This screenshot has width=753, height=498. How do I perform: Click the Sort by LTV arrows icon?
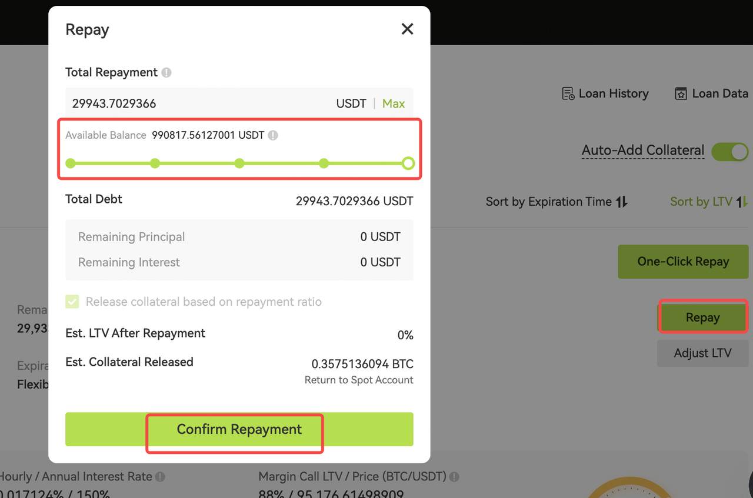click(x=742, y=202)
